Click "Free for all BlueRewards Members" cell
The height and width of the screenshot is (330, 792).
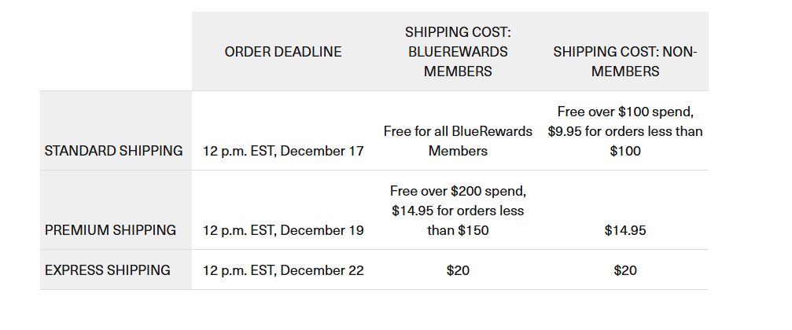pos(457,141)
